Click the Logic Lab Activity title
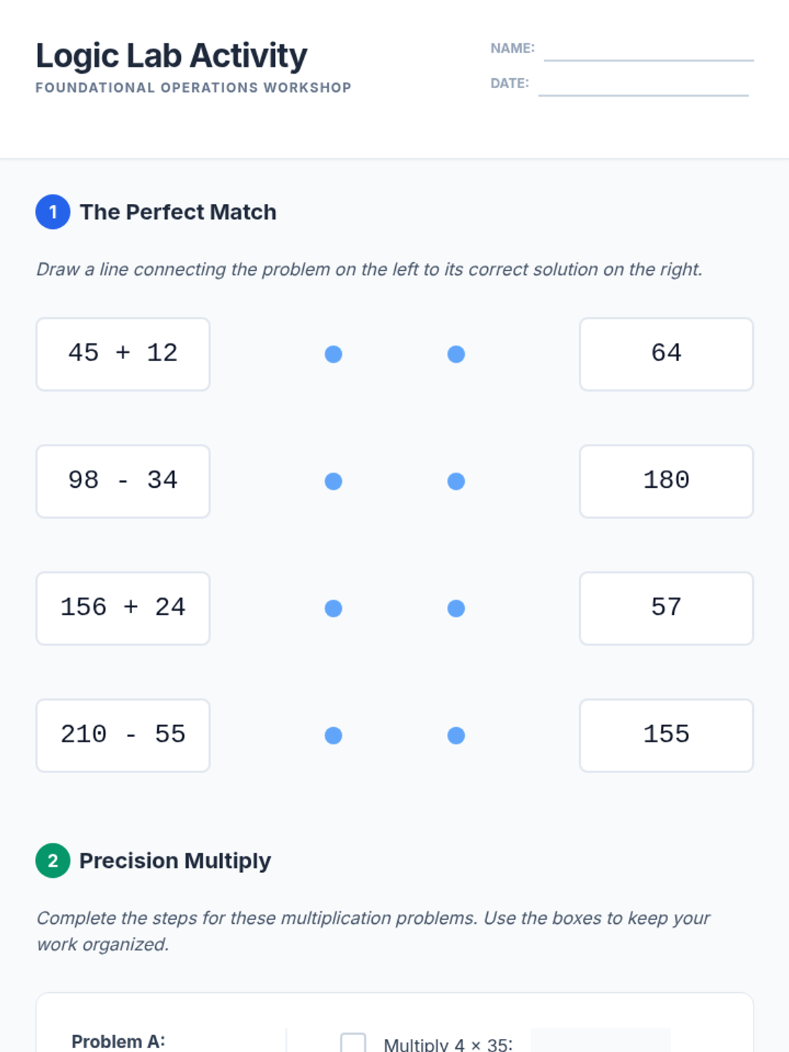This screenshot has height=1052, width=789. (x=172, y=56)
